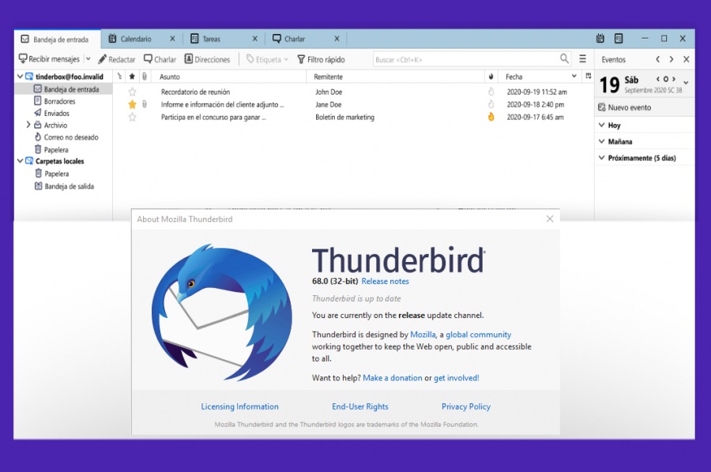Click the Recibir mensajes button

pos(49,59)
